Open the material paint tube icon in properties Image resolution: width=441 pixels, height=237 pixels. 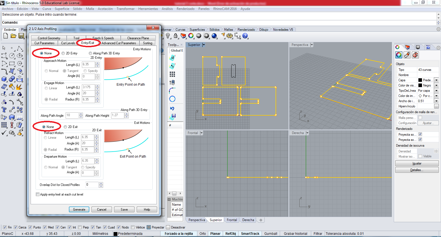407,55
